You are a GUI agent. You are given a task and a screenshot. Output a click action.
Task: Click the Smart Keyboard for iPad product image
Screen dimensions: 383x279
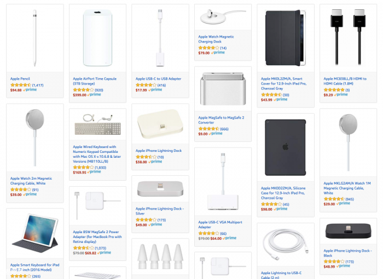[x=34, y=235]
